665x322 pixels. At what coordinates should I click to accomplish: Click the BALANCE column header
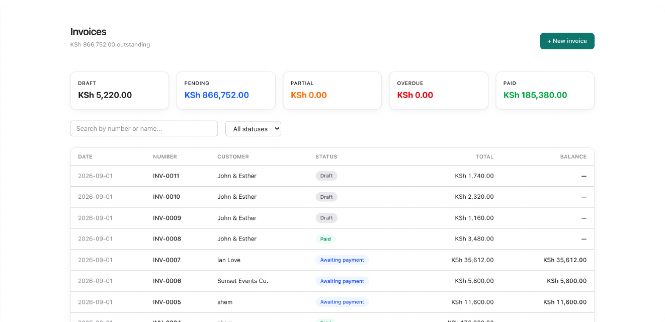point(573,157)
